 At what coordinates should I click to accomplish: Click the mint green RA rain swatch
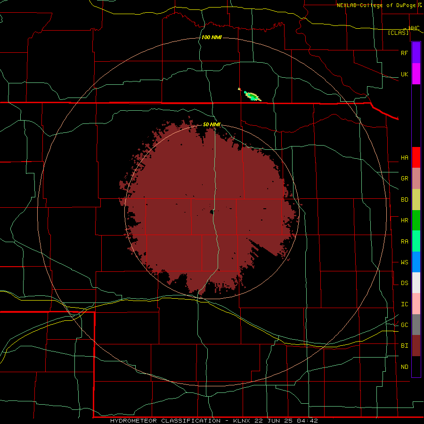[x=416, y=241]
